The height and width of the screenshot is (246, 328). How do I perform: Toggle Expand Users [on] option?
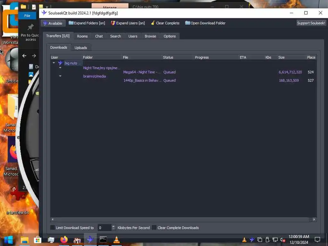(128, 23)
